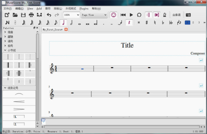Print the score using the printer icon

pyautogui.click(x=31, y=15)
